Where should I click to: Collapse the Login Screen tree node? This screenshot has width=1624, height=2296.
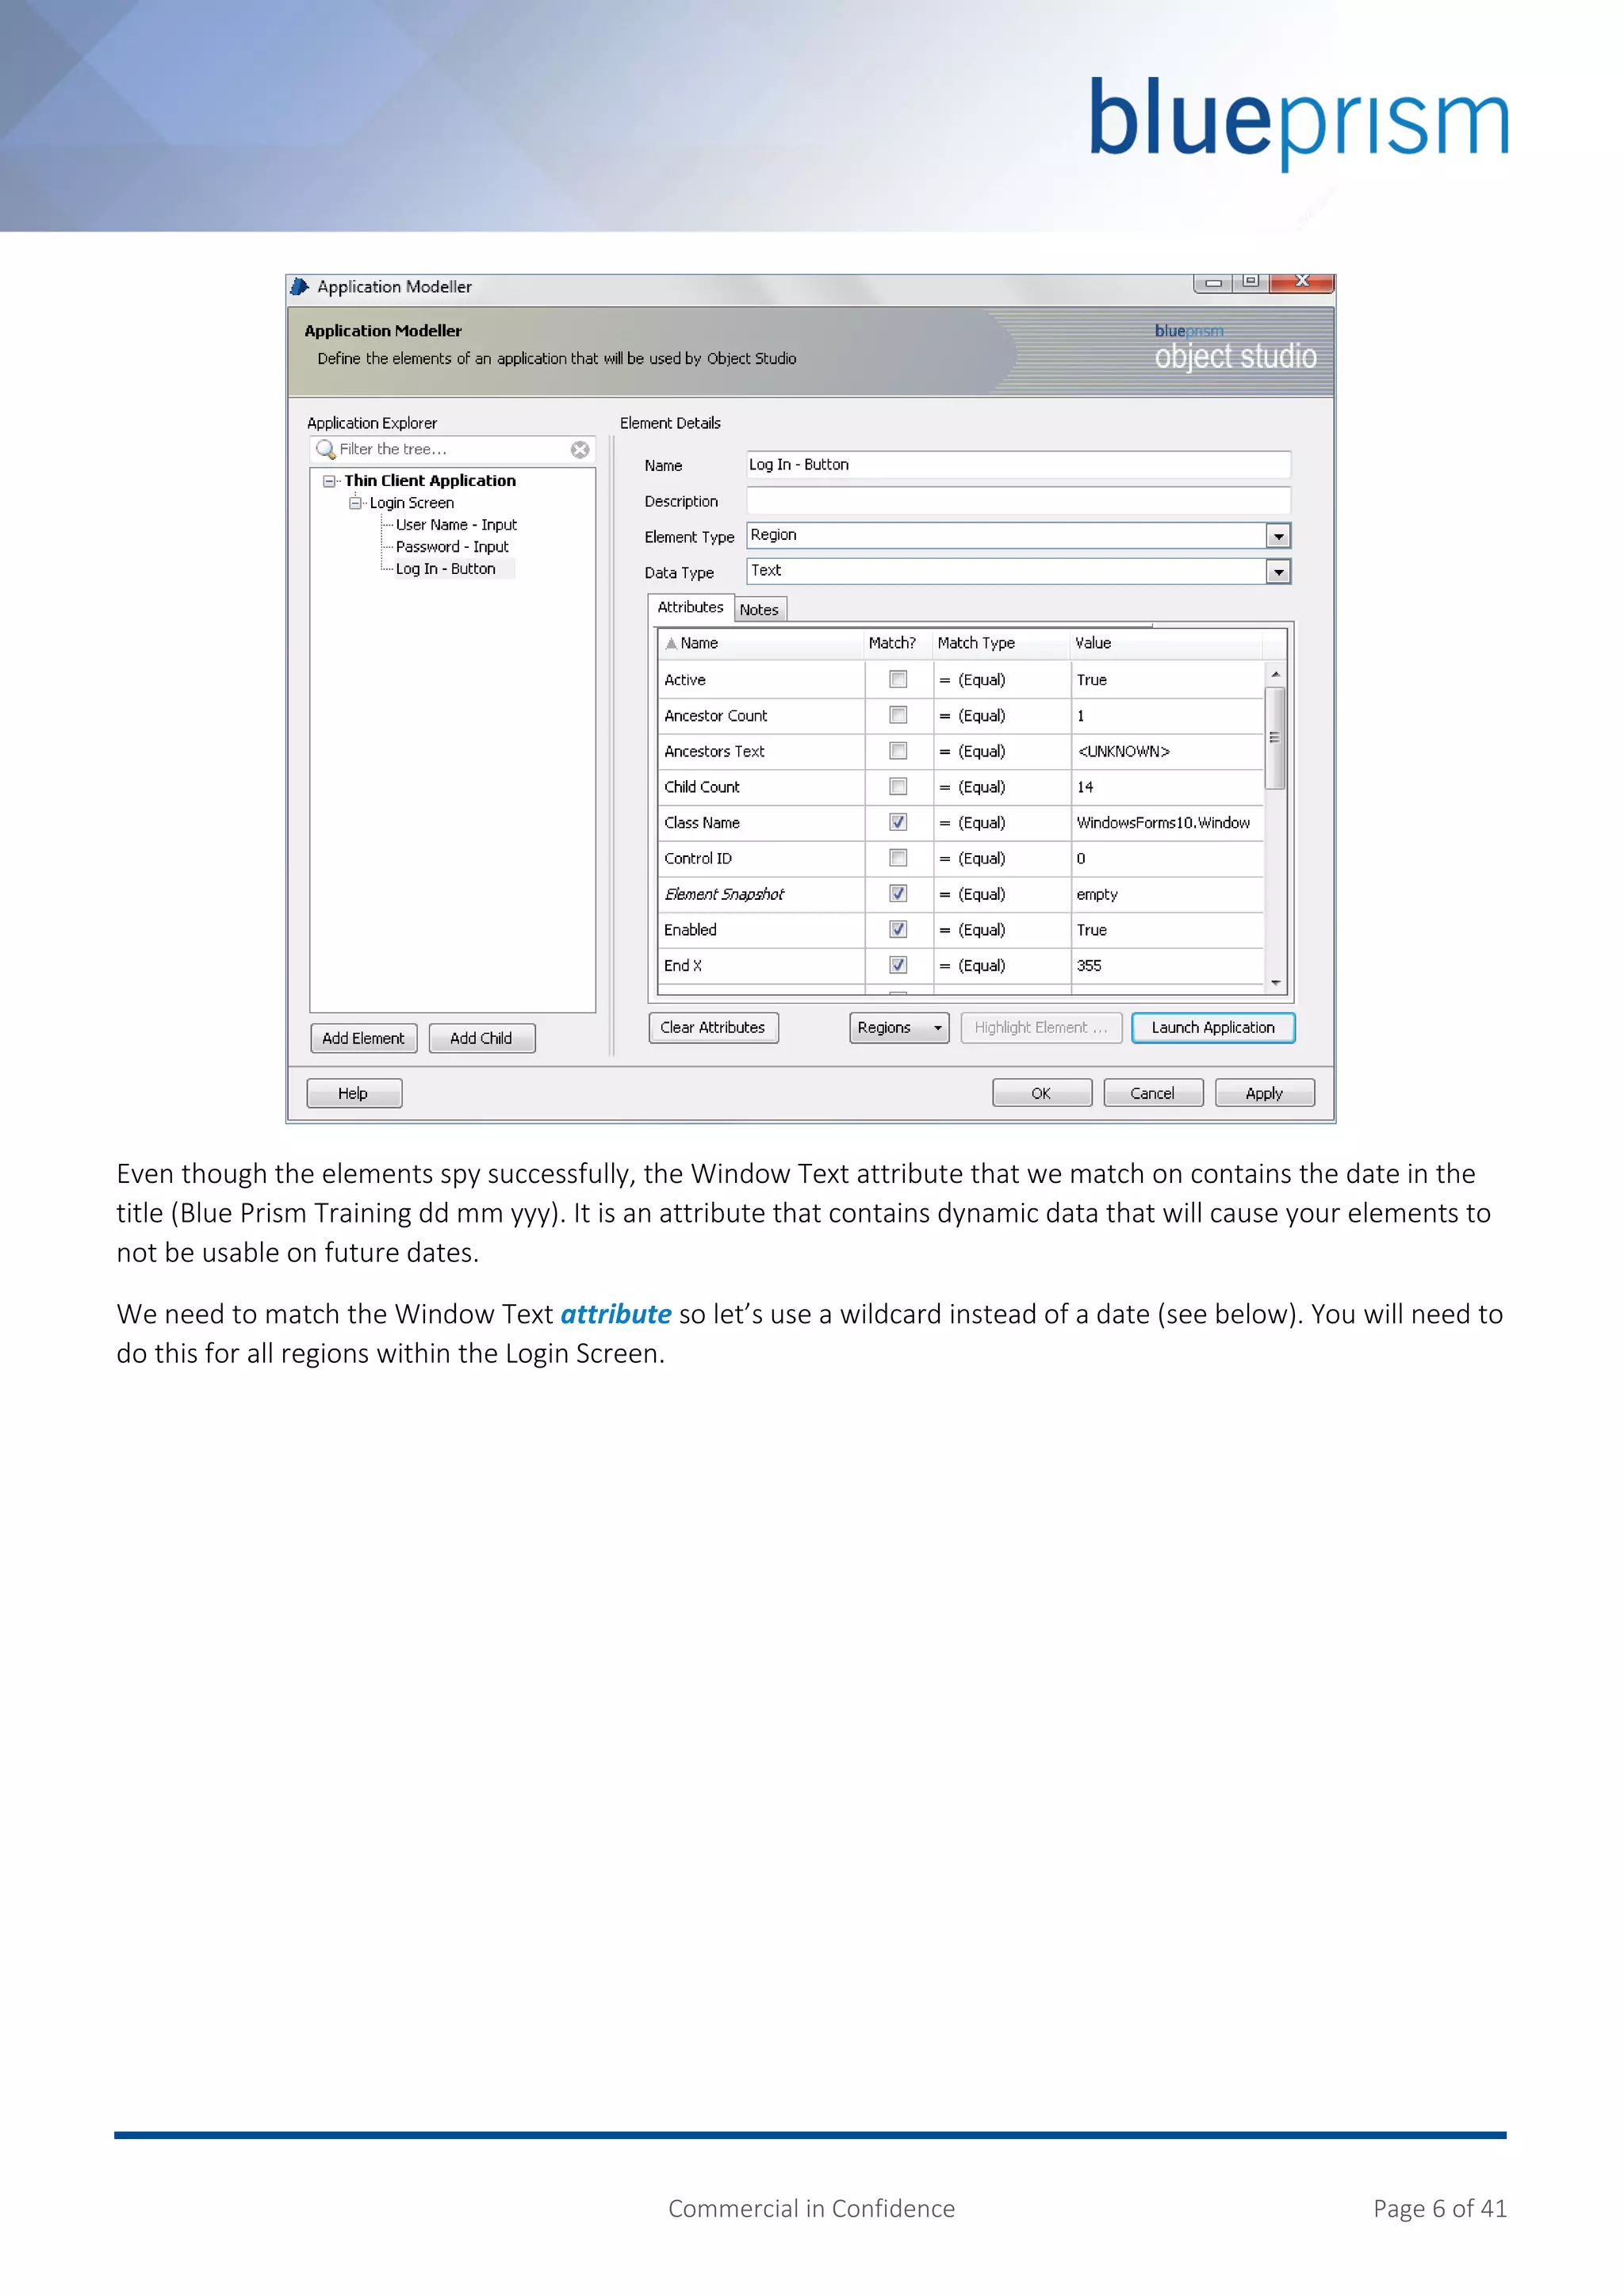(x=355, y=503)
